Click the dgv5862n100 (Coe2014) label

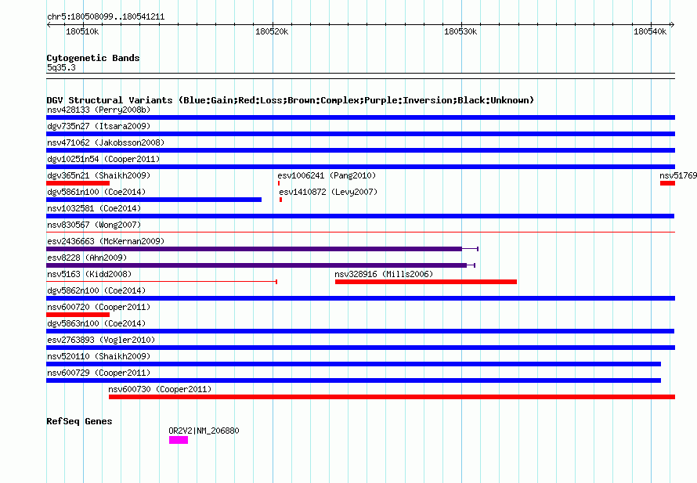96,290
